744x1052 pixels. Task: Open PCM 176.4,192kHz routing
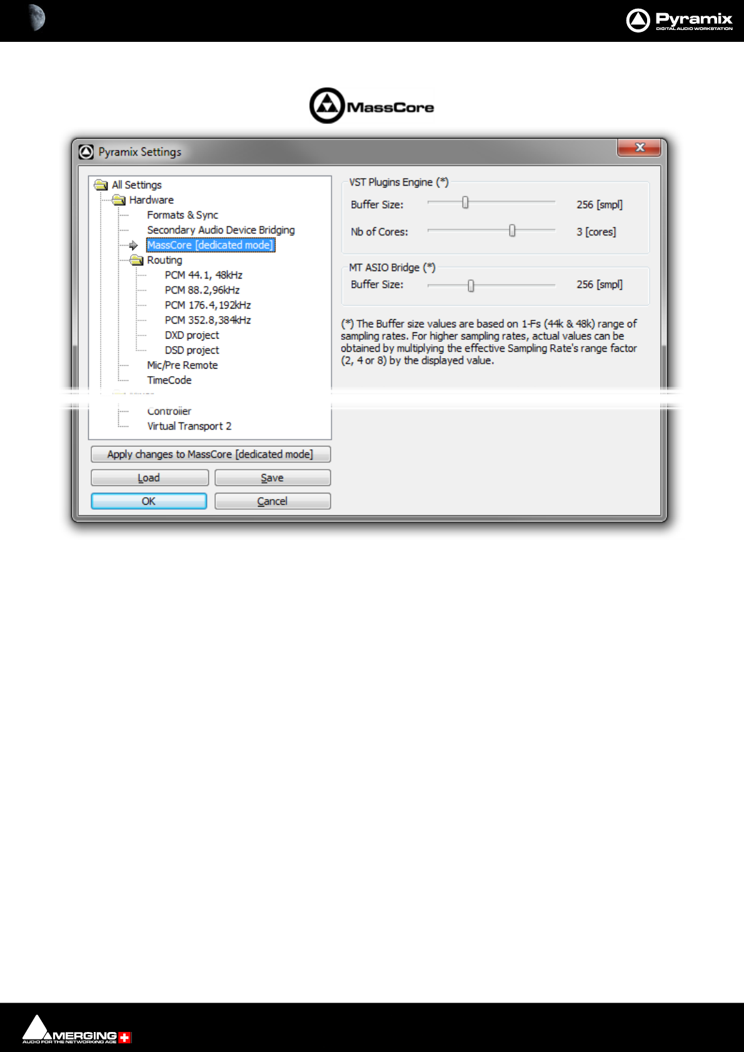click(208, 305)
